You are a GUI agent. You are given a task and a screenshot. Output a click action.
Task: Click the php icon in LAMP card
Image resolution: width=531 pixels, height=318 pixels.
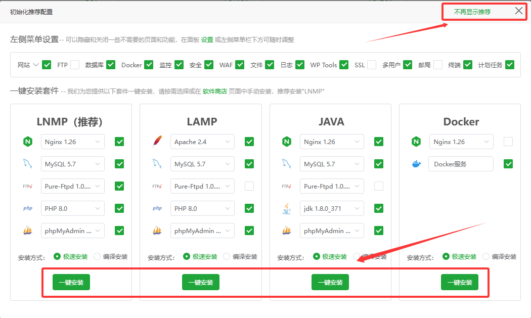[157, 208]
